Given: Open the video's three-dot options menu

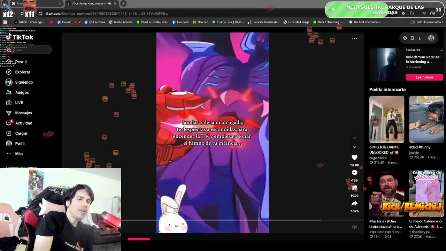Looking at the screenshot, I should point(354,39).
